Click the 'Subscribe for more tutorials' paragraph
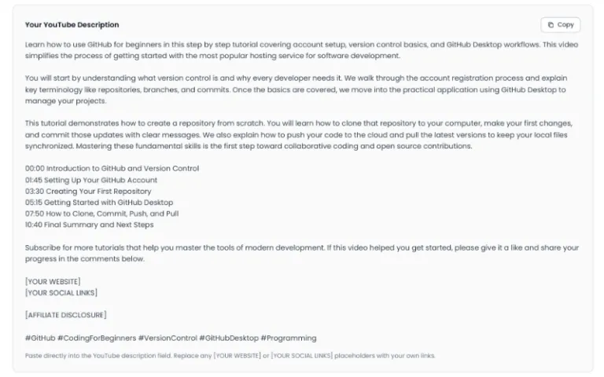The image size is (604, 377). point(302,253)
